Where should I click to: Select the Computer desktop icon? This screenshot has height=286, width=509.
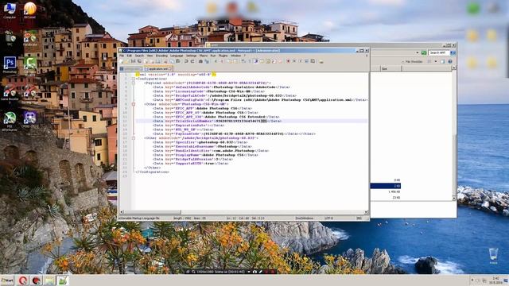pos(10,10)
